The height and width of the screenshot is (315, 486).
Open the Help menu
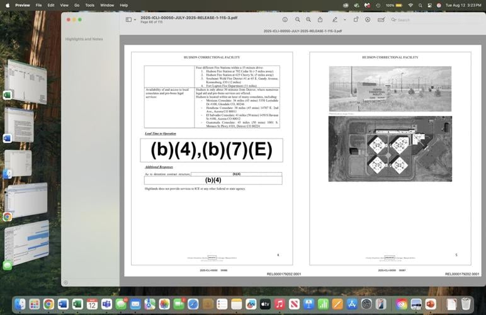click(x=124, y=5)
